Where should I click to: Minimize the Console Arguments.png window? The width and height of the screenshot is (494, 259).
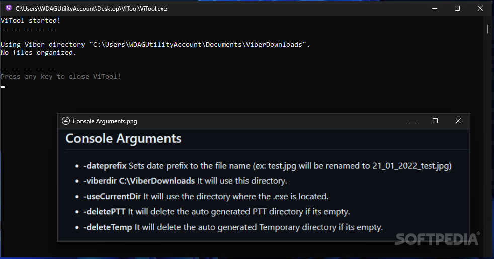[x=413, y=121]
